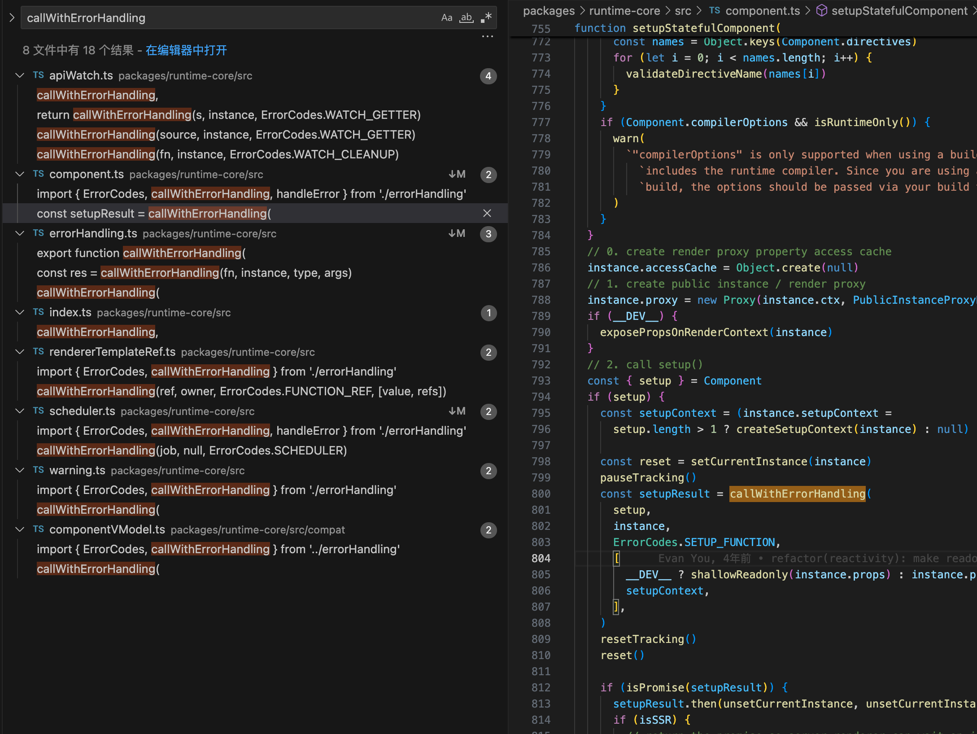This screenshot has width=977, height=734.
Task: Collapse warning.ts search results
Action: (20, 470)
